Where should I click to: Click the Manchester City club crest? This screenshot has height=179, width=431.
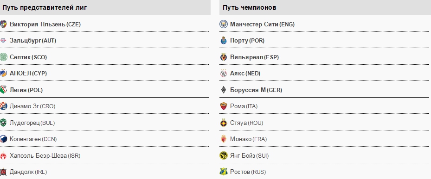pos(224,24)
